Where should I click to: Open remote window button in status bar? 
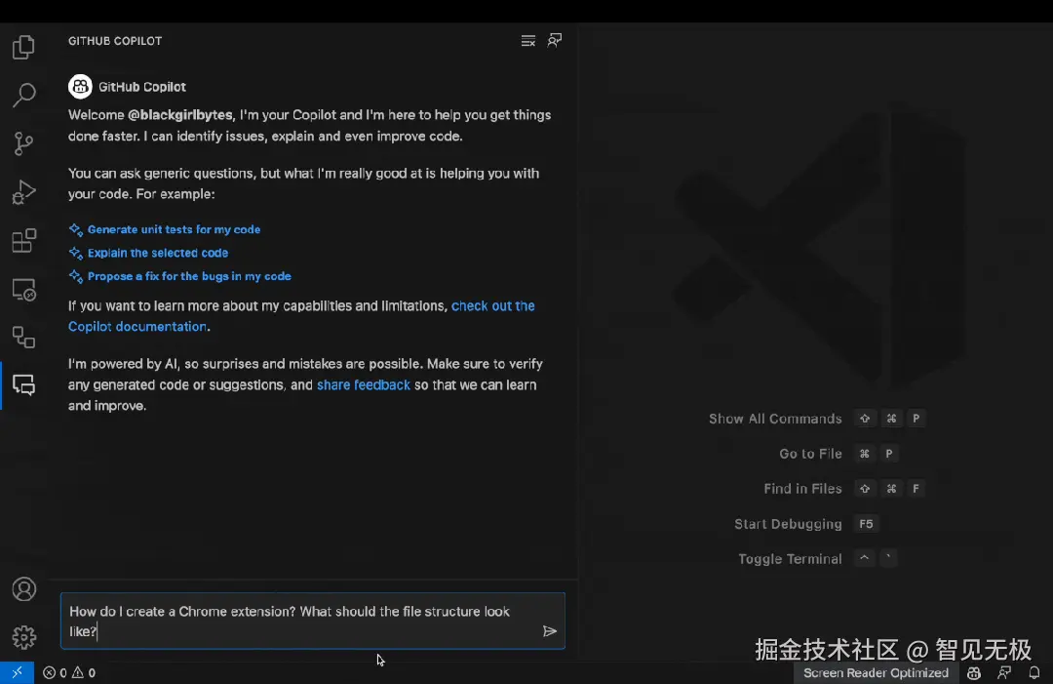(x=17, y=672)
